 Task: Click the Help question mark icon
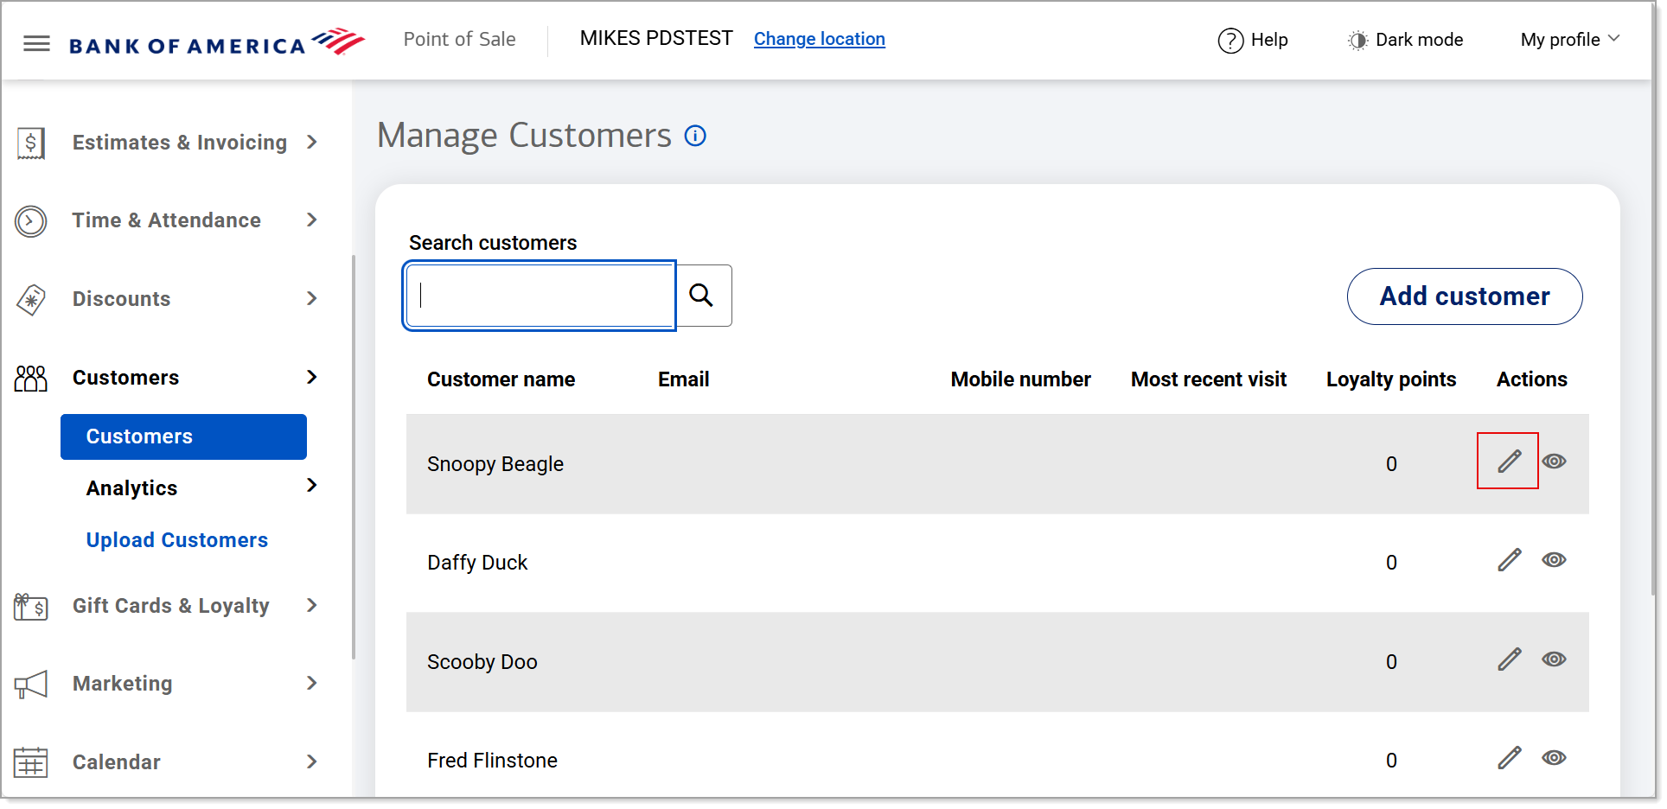pos(1230,41)
